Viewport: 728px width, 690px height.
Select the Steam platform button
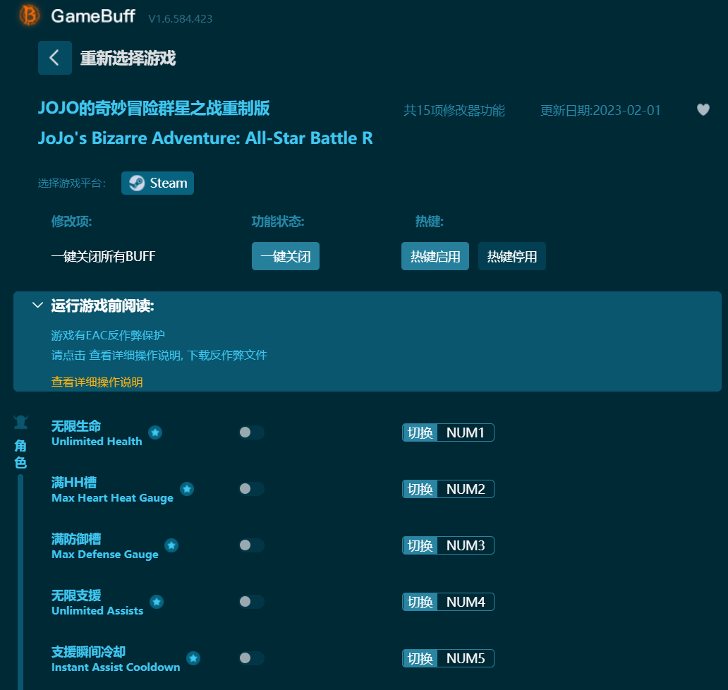coord(157,183)
